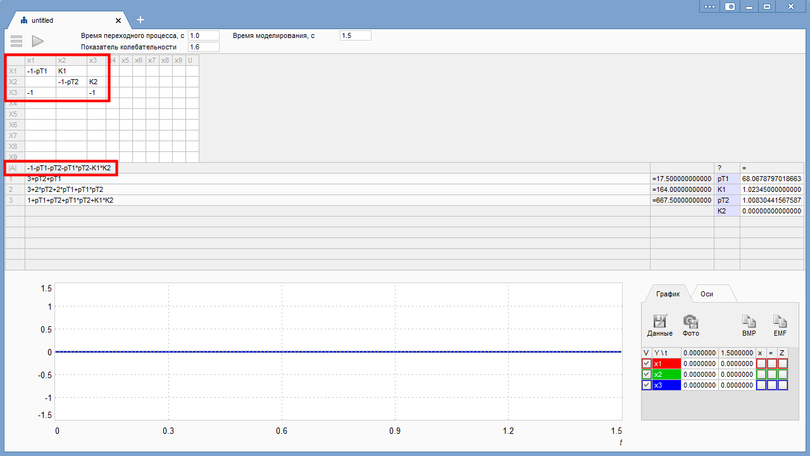Click the pT2 value 1.00830441567587
810x456 pixels.
coord(772,200)
